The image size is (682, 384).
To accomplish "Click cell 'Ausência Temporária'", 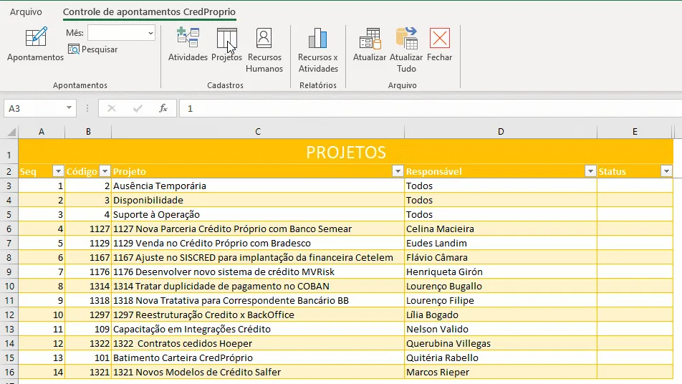I will pyautogui.click(x=258, y=186).
